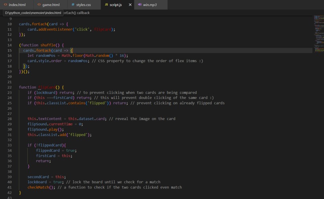This screenshot has height=199, width=324.
Task: Click the code minimap
Action: 319,34
